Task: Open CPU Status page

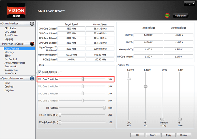Action: (10, 28)
